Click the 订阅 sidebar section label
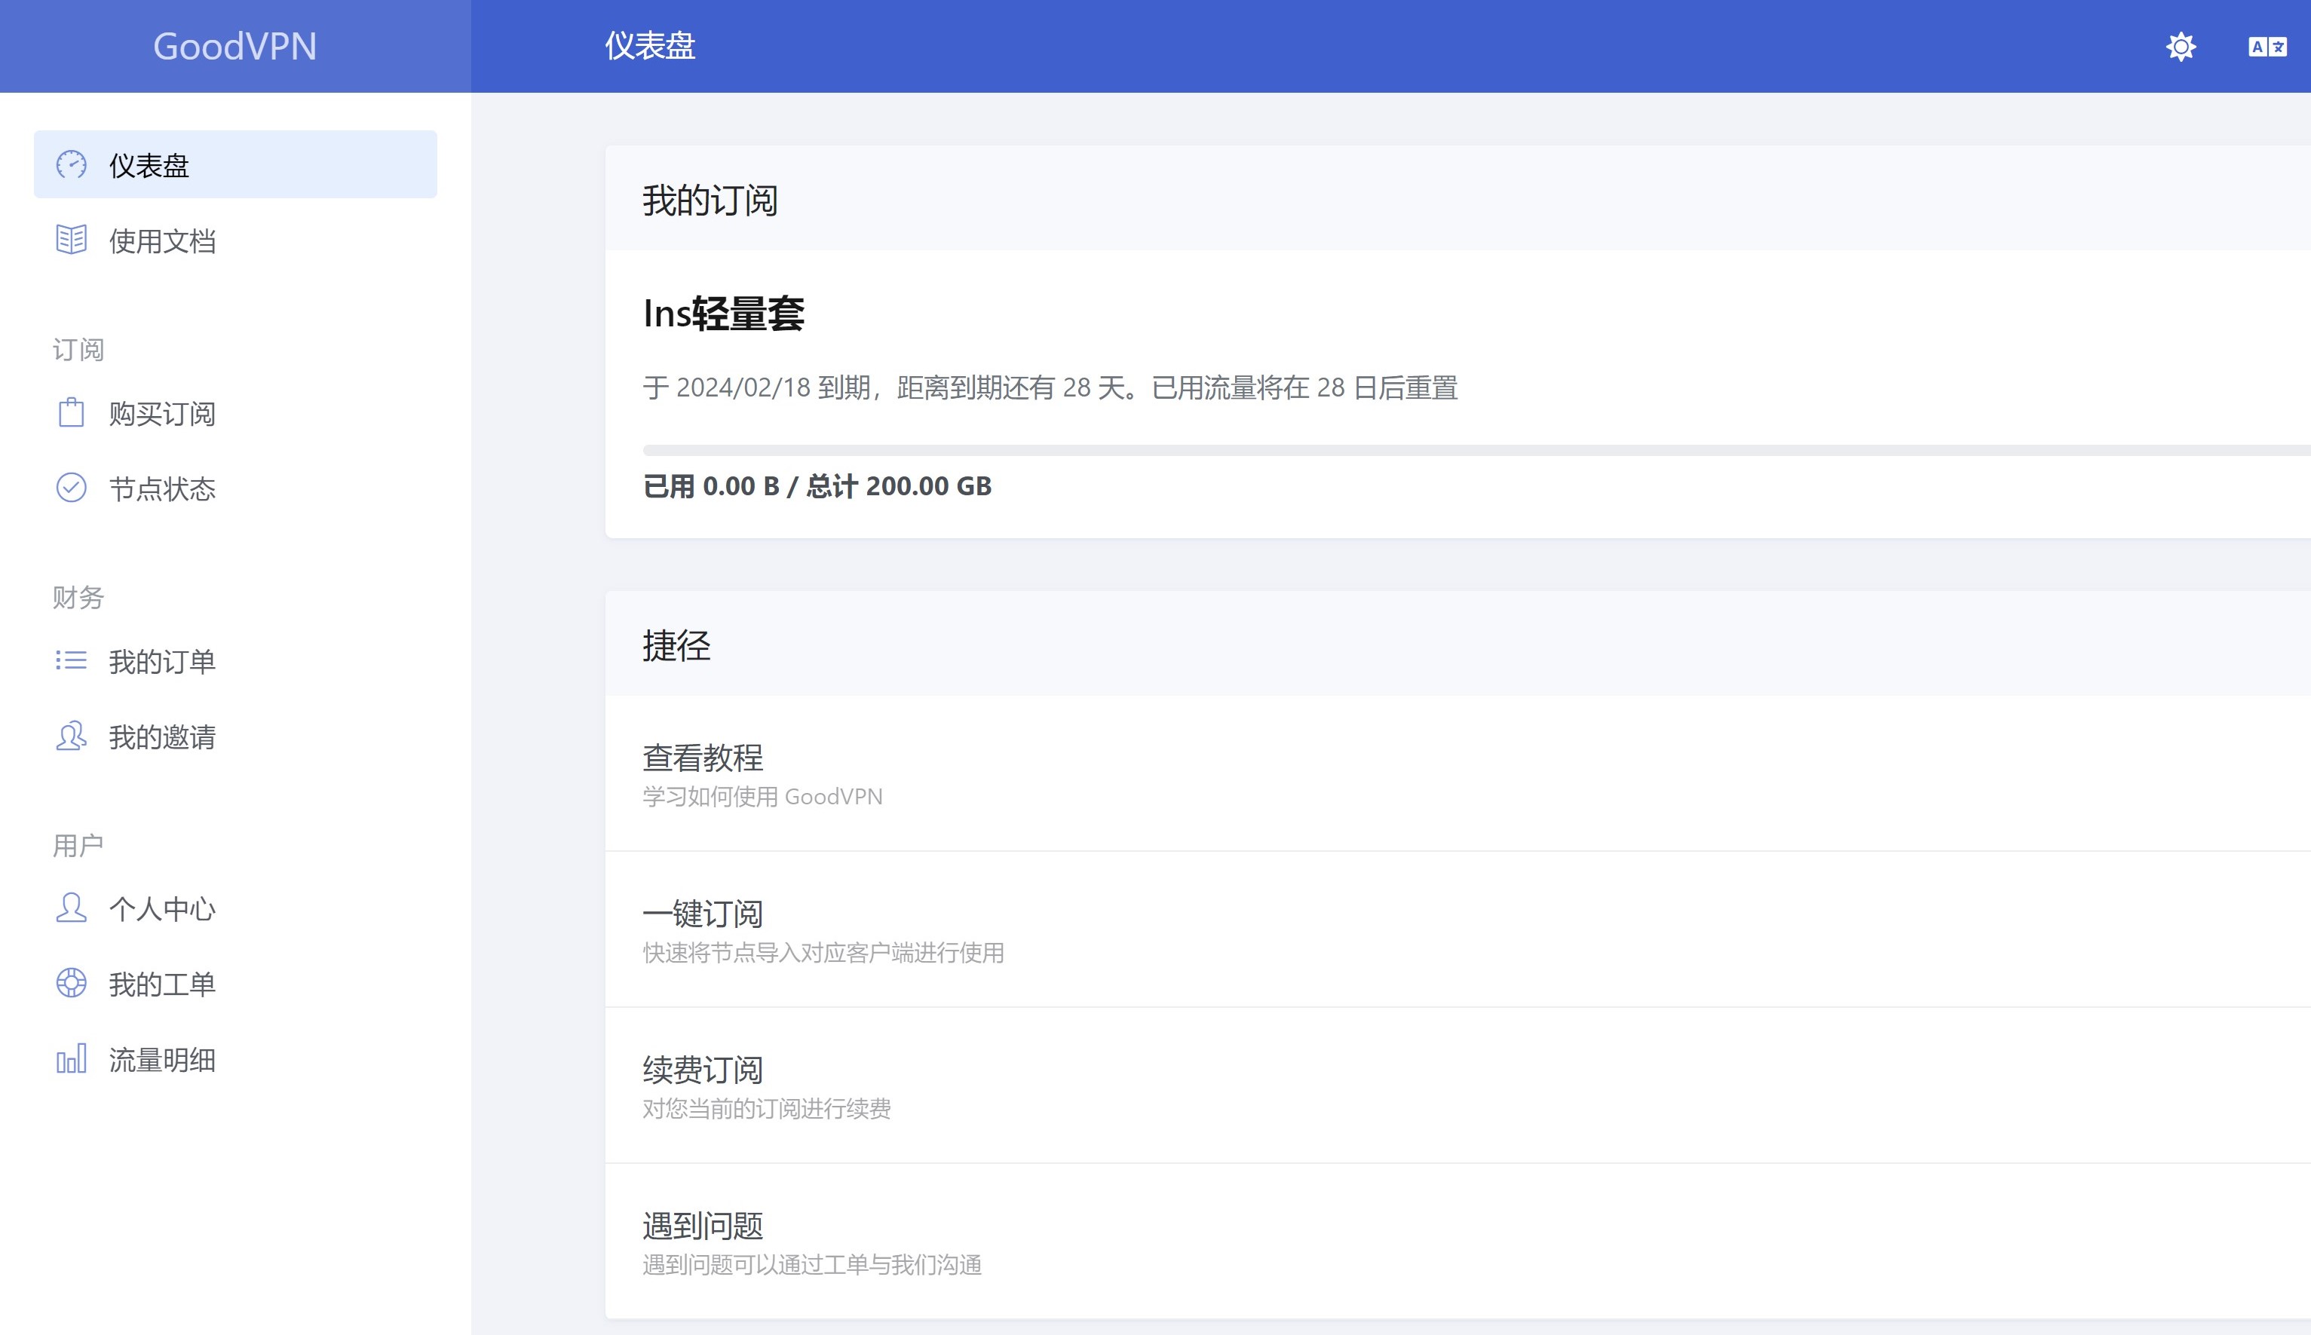Screen dimensions: 2311x1335 click(x=78, y=349)
